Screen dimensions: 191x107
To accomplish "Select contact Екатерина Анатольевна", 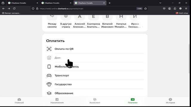I will click(93, 22).
